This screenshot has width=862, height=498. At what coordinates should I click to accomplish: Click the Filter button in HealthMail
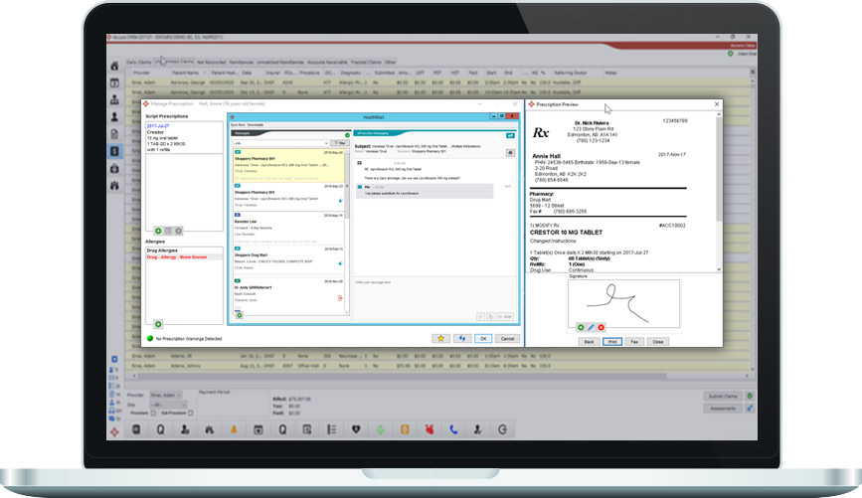[339, 143]
